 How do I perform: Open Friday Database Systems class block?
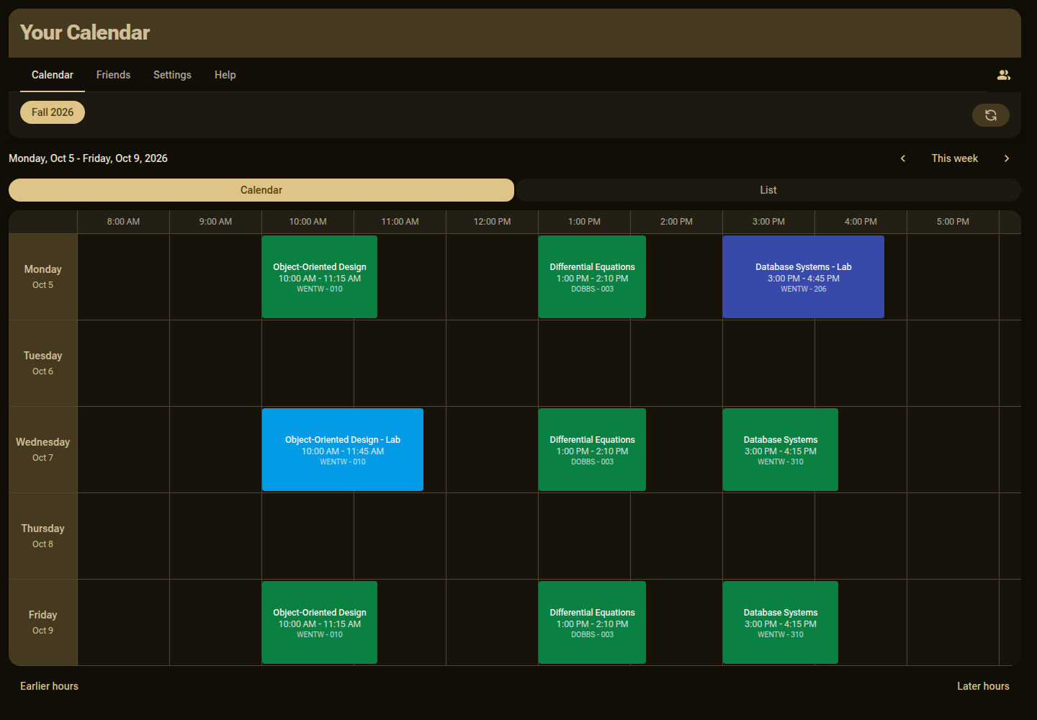781,623
